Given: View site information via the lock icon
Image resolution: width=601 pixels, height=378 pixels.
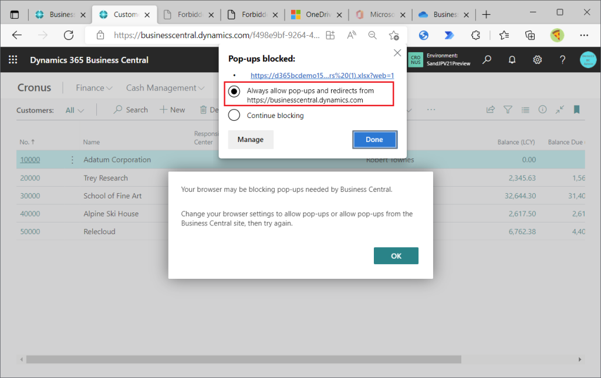Looking at the screenshot, I should (100, 35).
